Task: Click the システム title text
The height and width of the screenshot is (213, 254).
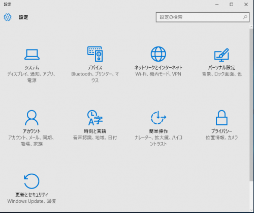Action: tap(32, 68)
